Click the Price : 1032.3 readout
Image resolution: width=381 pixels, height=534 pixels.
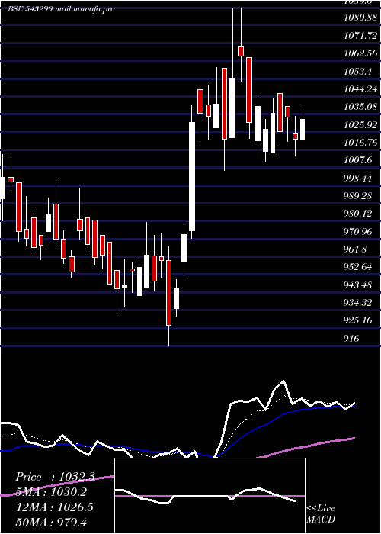click(55, 477)
